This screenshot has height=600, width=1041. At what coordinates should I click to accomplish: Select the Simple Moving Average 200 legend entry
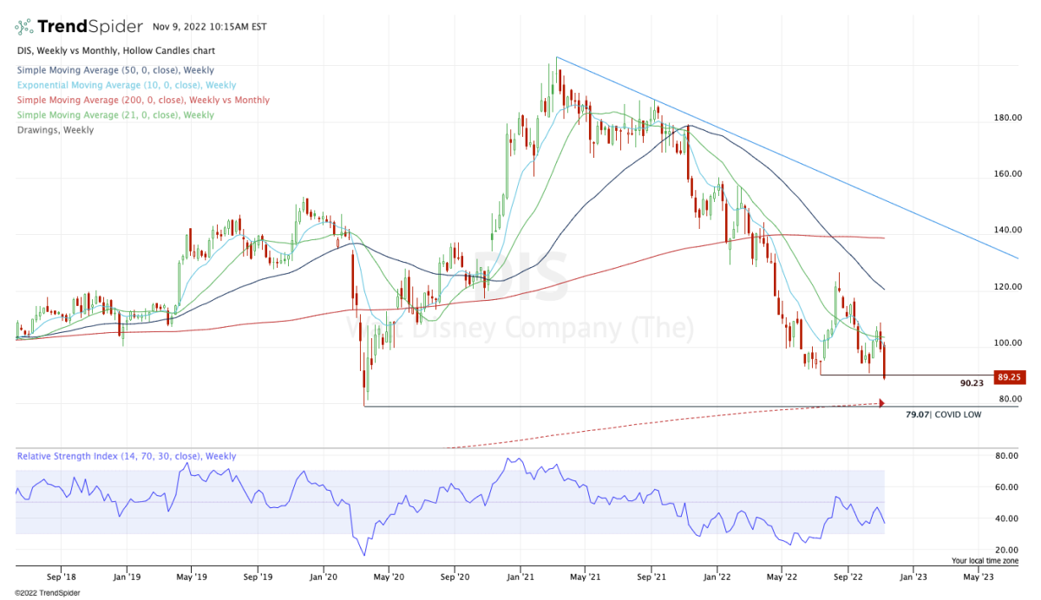(142, 100)
